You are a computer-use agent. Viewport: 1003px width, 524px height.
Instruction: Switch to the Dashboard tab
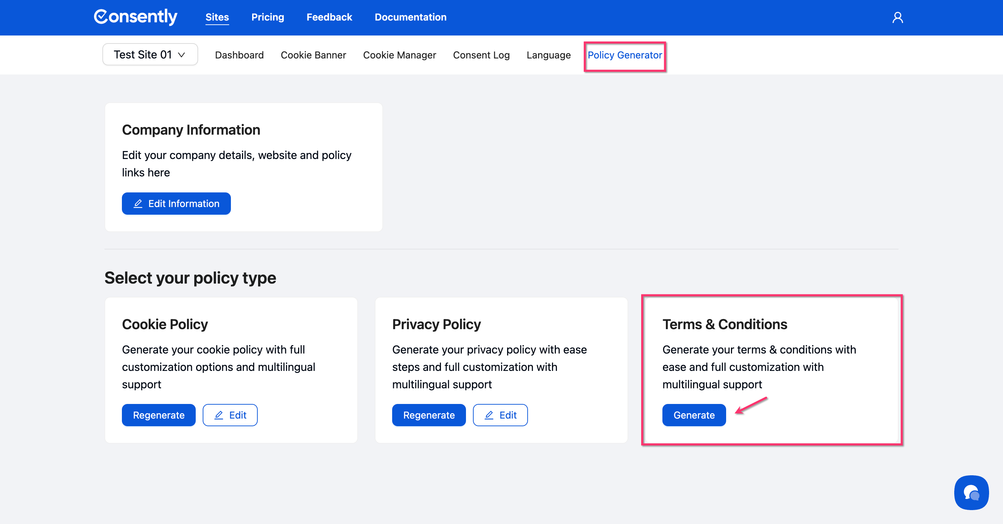(x=239, y=55)
